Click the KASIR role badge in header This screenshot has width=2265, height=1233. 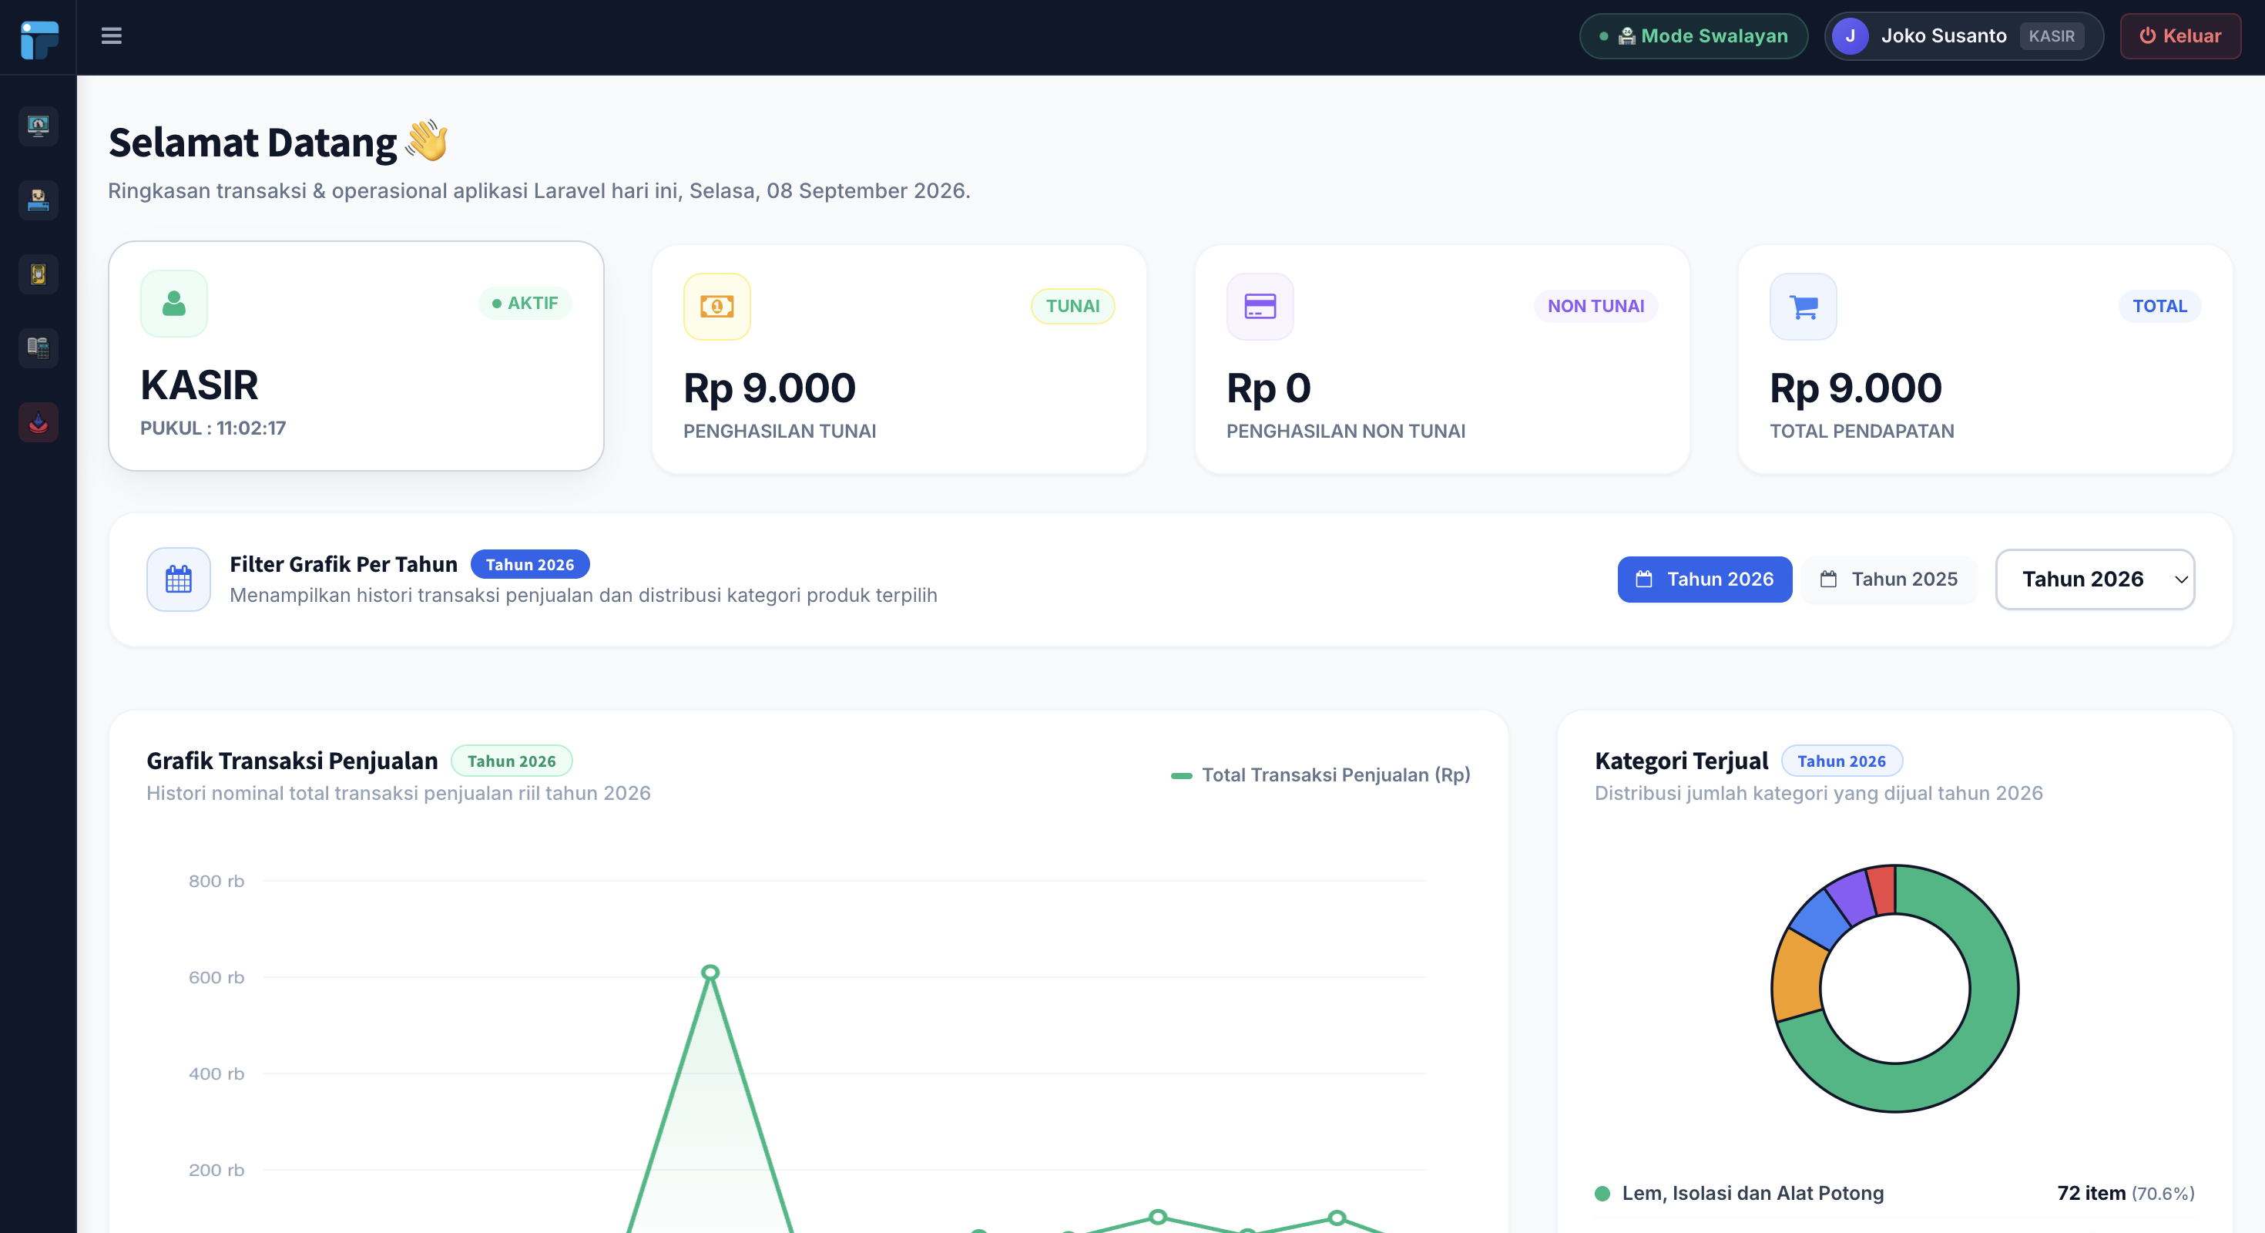click(x=2052, y=36)
